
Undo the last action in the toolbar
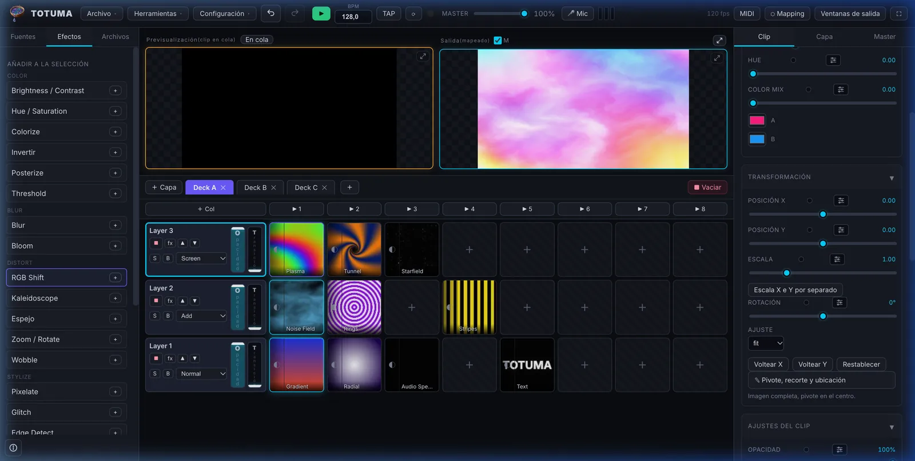point(270,13)
